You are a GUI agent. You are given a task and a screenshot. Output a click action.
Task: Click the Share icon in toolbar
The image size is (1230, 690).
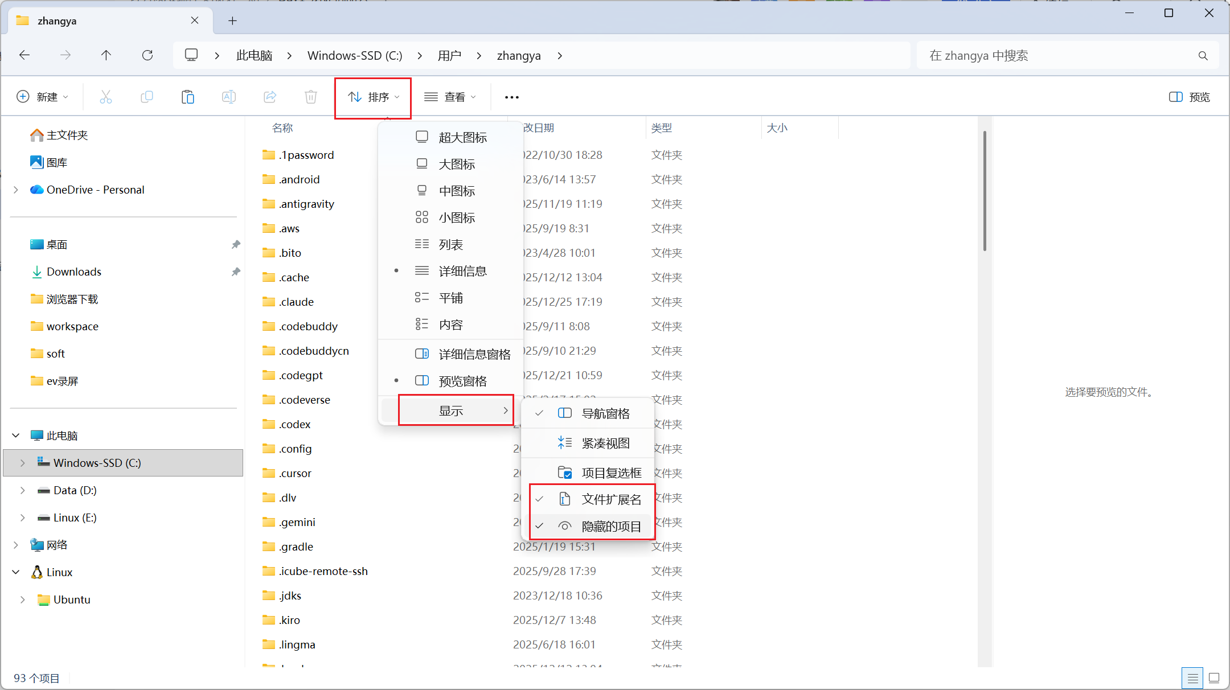click(270, 97)
